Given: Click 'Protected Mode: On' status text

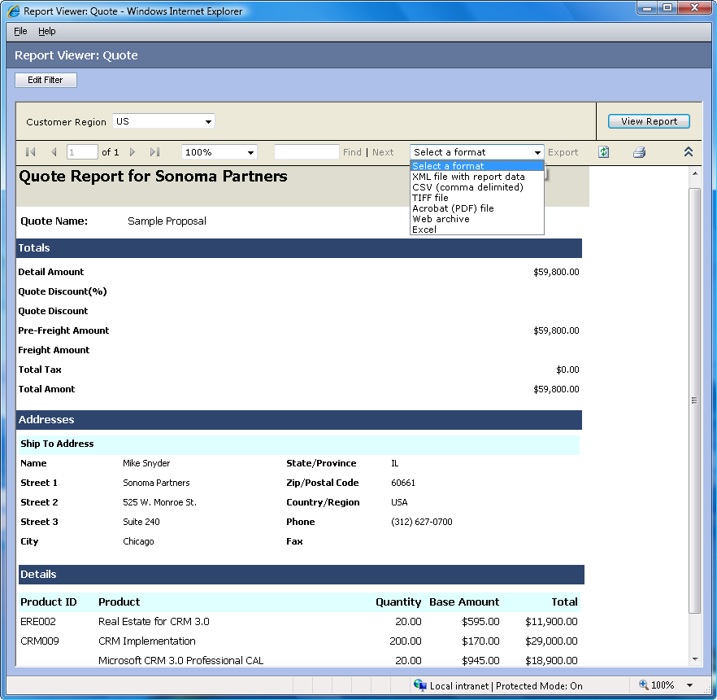Looking at the screenshot, I should click(x=539, y=686).
